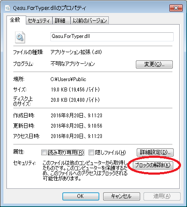Image resolution: width=187 pixels, height=207 pixels.
Task: Close the properties dialog window
Action: [176, 8]
